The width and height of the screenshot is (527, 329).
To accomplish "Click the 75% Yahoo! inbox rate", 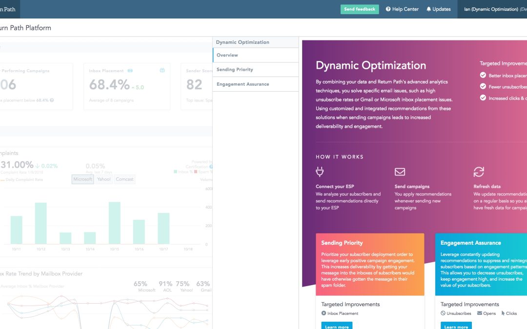I will point(182,284).
